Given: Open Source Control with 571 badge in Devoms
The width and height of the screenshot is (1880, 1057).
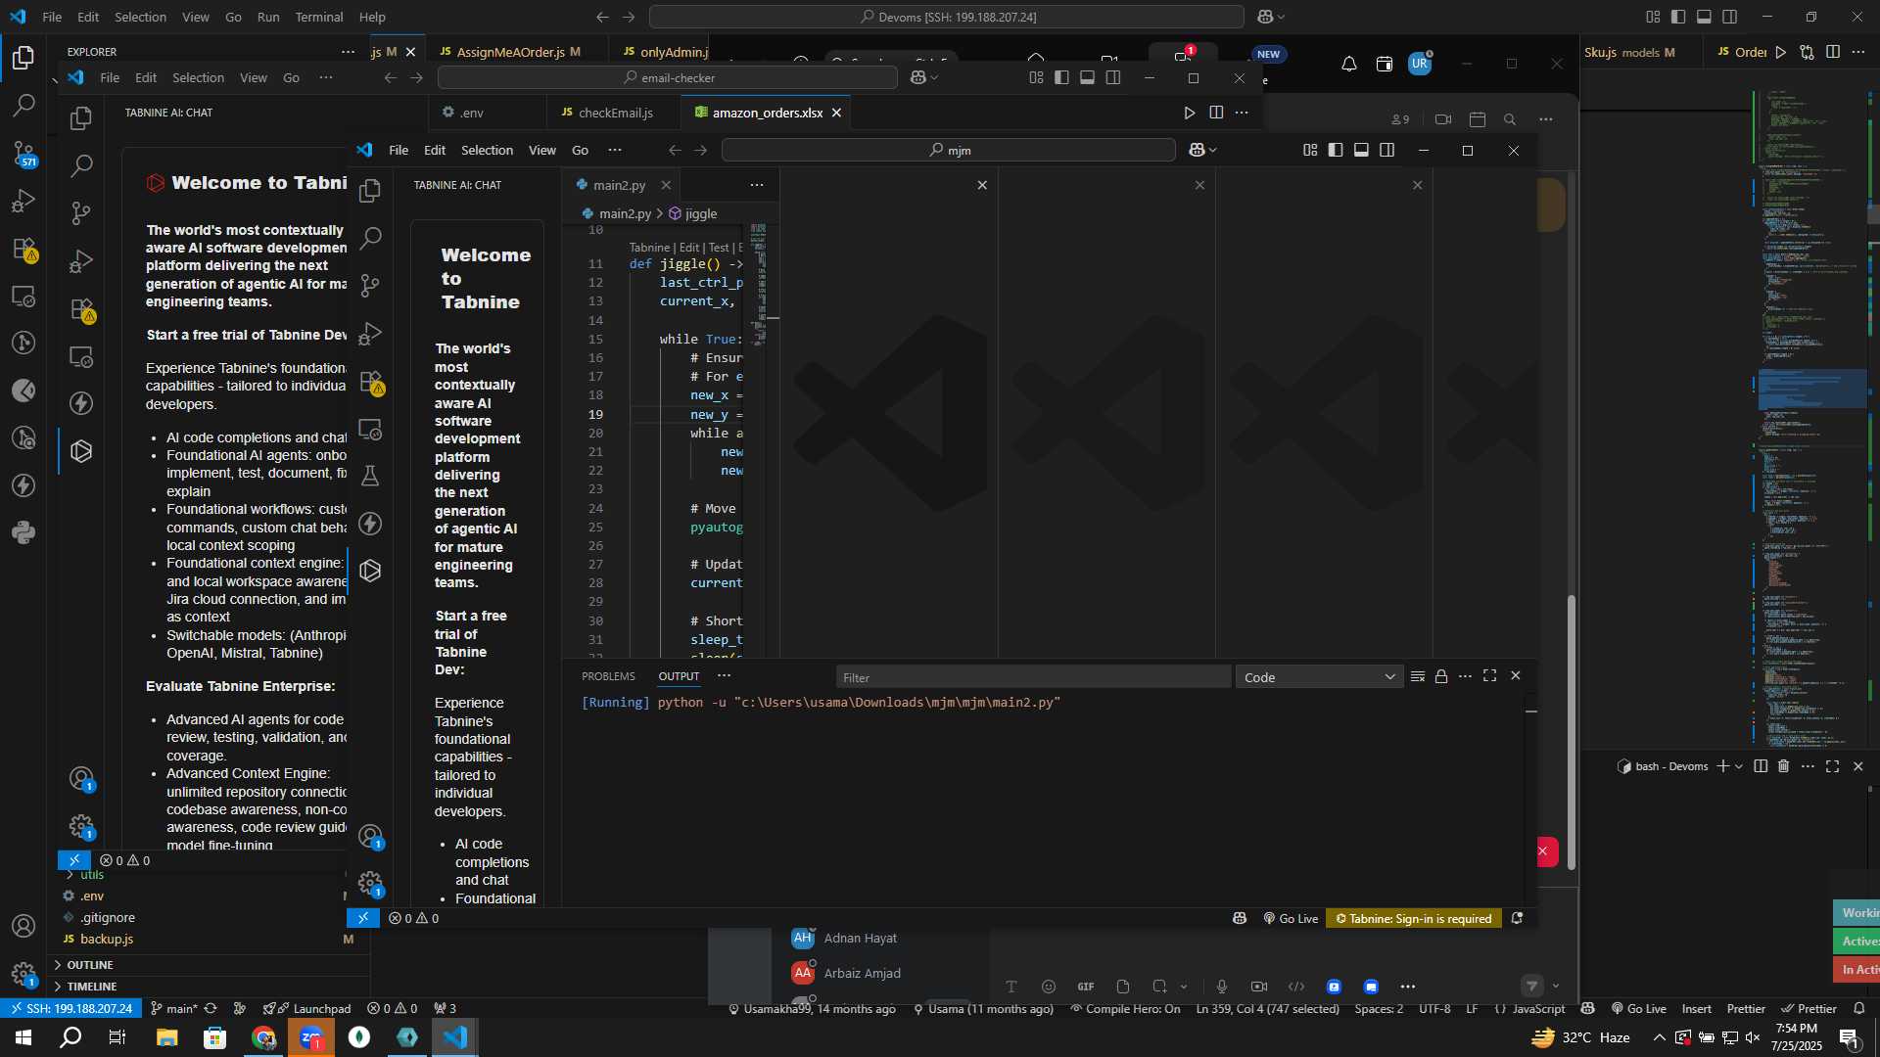Looking at the screenshot, I should (23, 153).
